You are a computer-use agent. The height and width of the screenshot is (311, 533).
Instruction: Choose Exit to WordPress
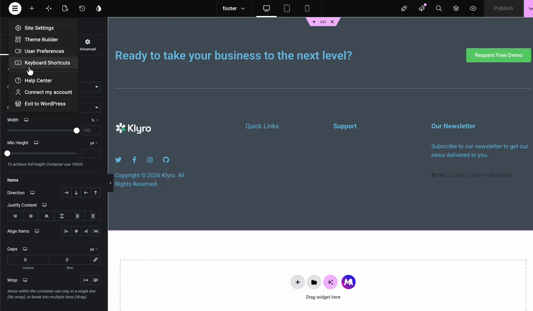44,104
